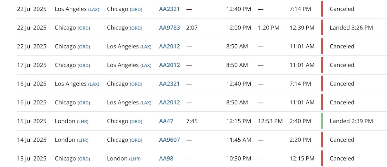The image size is (387, 167).
Task: Click 'Landed 3:26 PM' status text
Action: tap(351, 28)
